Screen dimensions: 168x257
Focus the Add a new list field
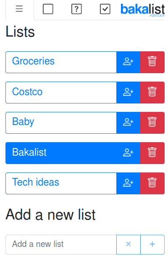[61, 244]
